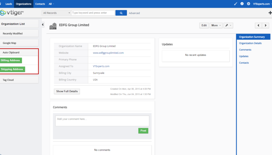This screenshot has width=272, height=155.
Task: Open the Comments related tab
Action: pyautogui.click(x=245, y=50)
